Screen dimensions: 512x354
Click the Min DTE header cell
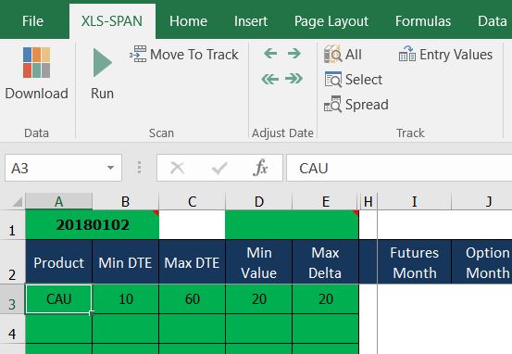(125, 262)
